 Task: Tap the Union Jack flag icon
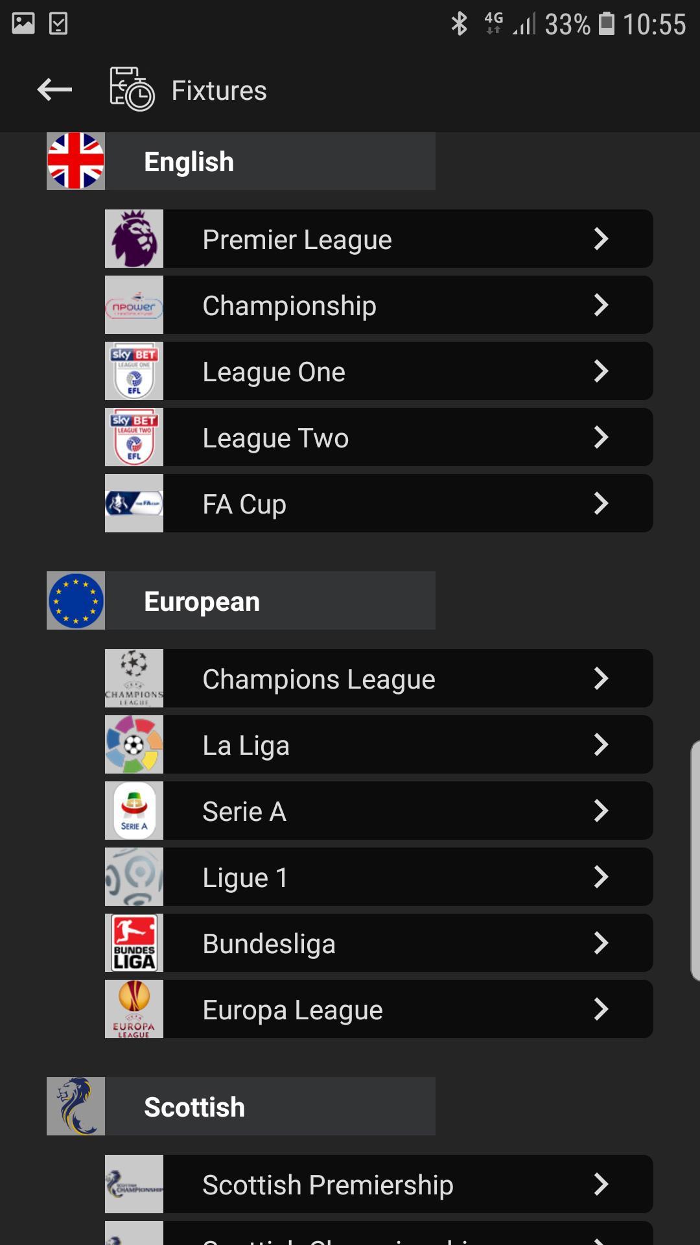click(76, 161)
